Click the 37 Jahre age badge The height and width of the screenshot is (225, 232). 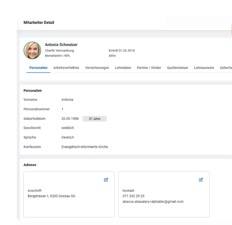click(94, 119)
